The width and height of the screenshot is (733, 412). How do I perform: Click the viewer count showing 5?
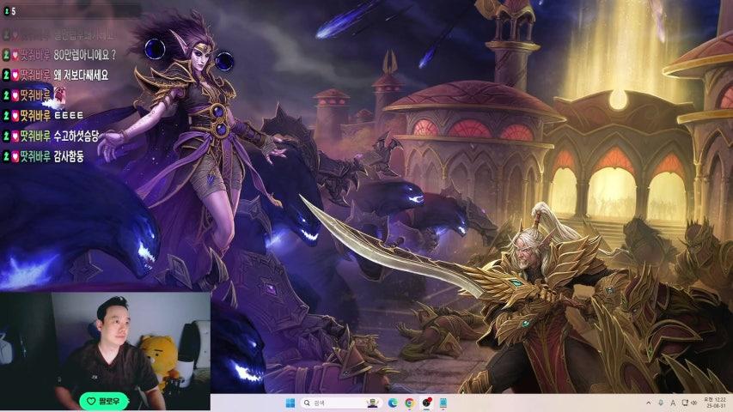(x=14, y=11)
